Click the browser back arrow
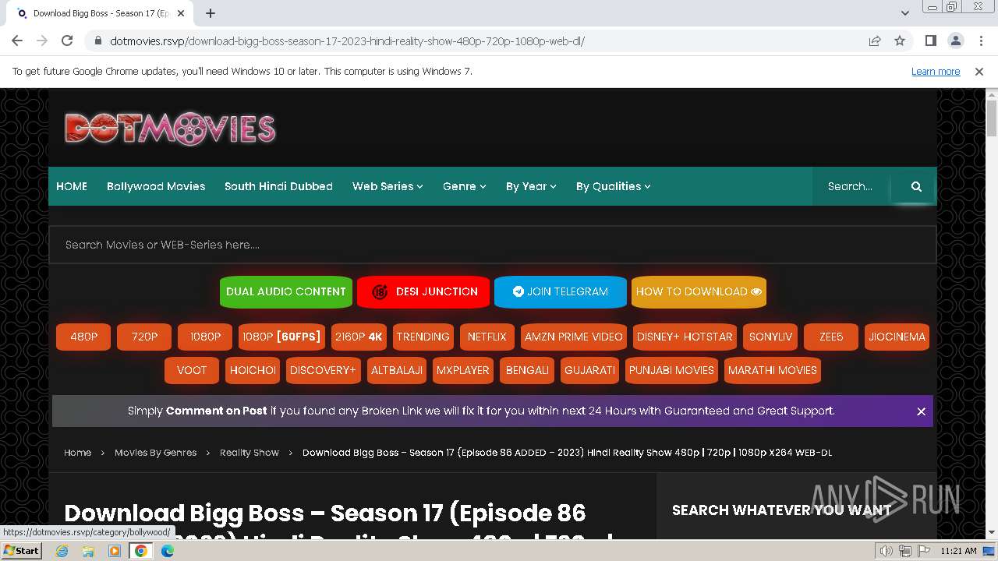Viewport: 998px width, 561px height. coord(17,41)
